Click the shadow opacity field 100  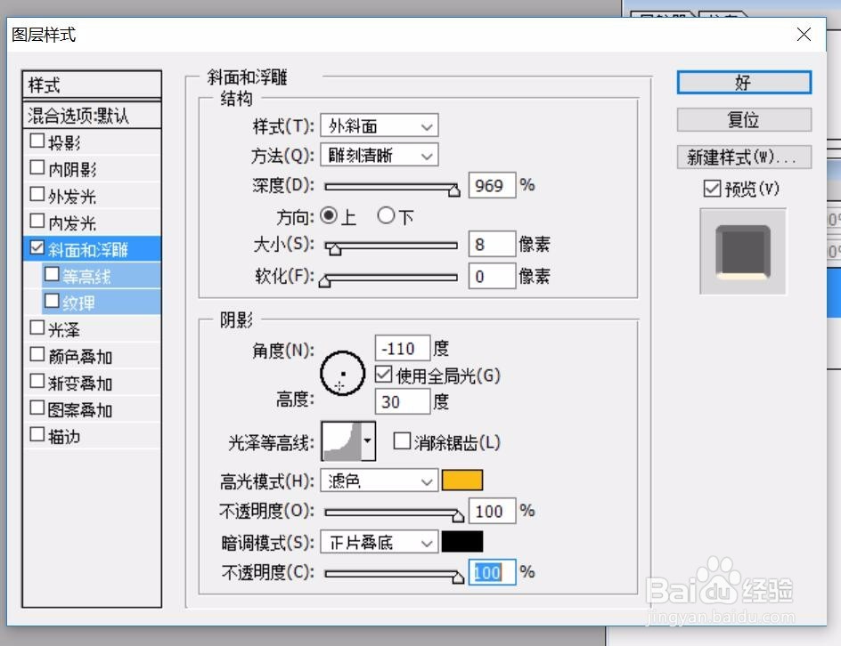[492, 573]
